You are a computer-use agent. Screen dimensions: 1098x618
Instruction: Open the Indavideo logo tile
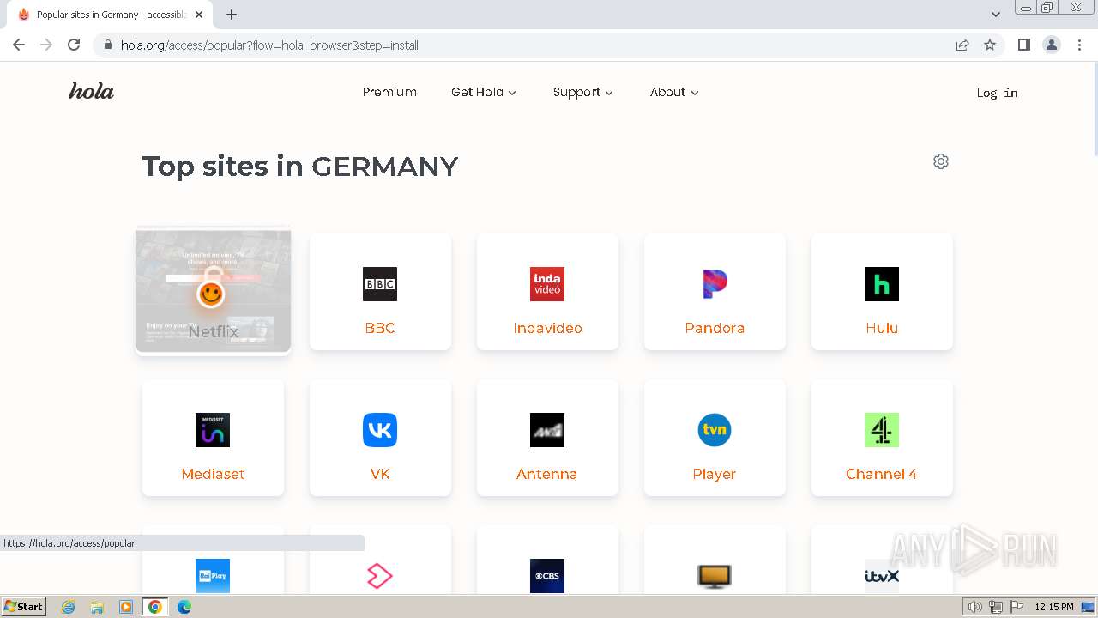pyautogui.click(x=547, y=284)
